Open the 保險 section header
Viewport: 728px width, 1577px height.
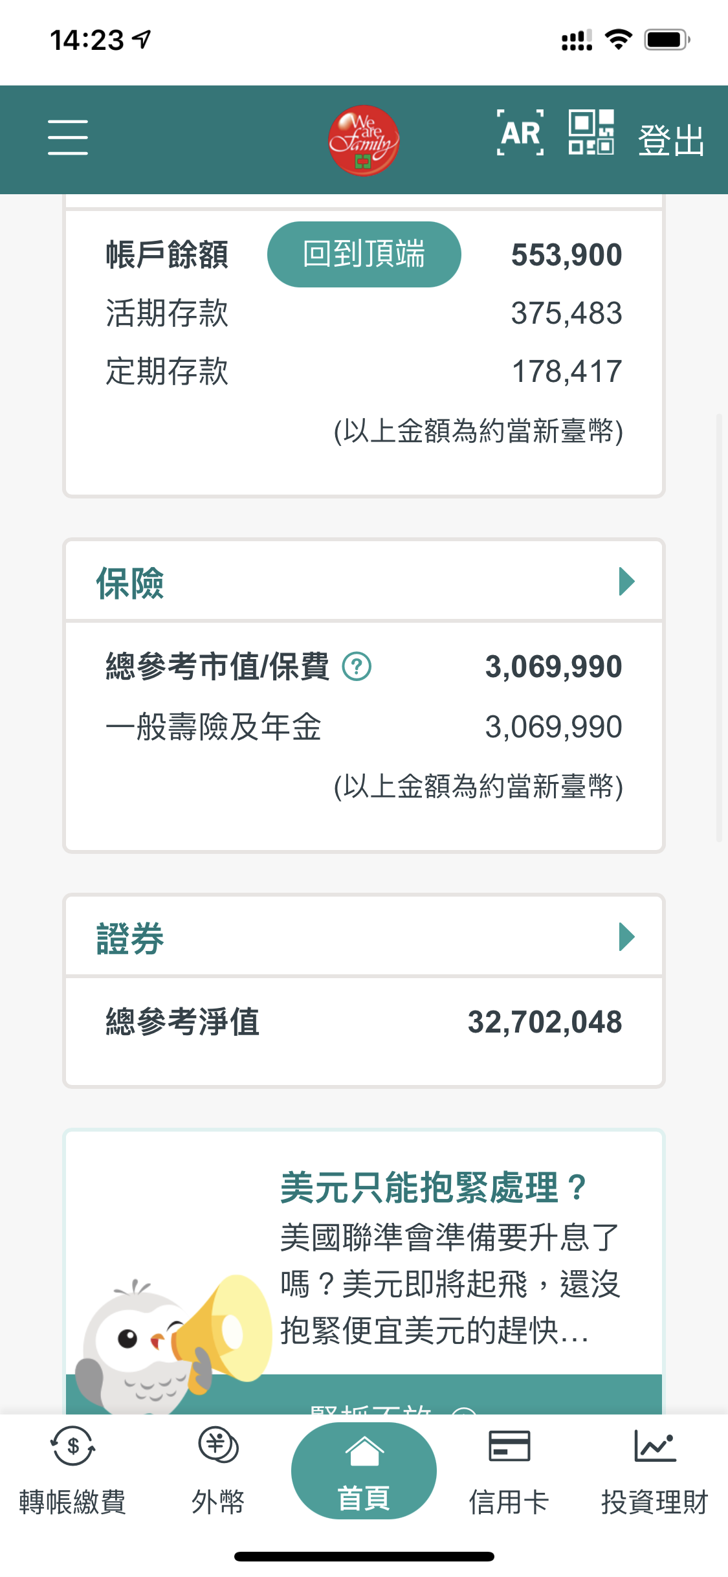pos(129,583)
